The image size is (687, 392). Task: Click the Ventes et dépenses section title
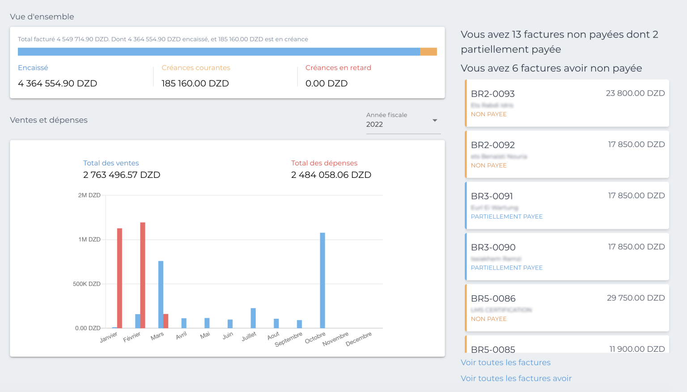[x=49, y=120]
